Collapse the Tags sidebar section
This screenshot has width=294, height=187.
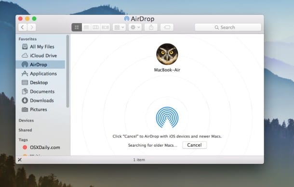point(23,140)
